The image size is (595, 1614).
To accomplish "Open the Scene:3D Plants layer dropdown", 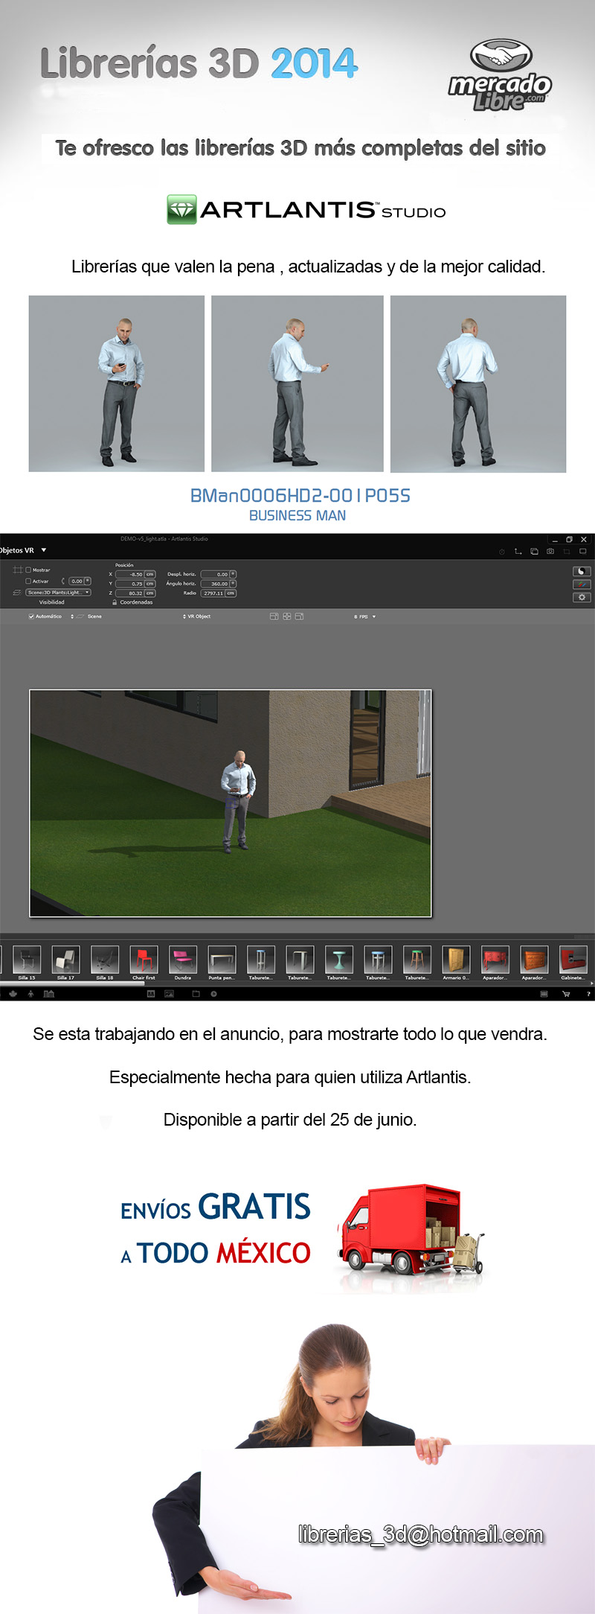I will pyautogui.click(x=58, y=593).
